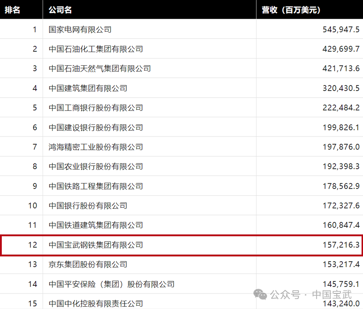Select 中国铁道建筑集团有限公司 company name
The image size is (363, 309).
click(96, 225)
